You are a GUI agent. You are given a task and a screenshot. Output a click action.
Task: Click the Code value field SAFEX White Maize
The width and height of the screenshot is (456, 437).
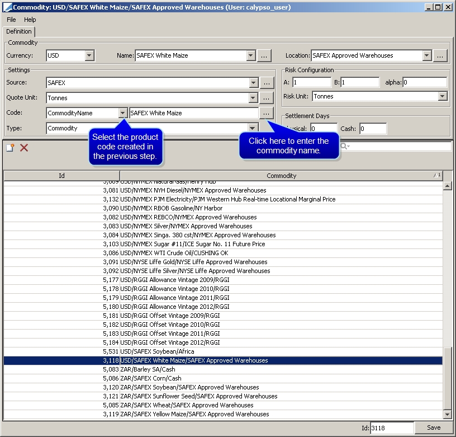pyautogui.click(x=194, y=113)
